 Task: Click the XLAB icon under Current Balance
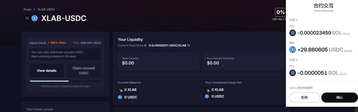coord(120,90)
